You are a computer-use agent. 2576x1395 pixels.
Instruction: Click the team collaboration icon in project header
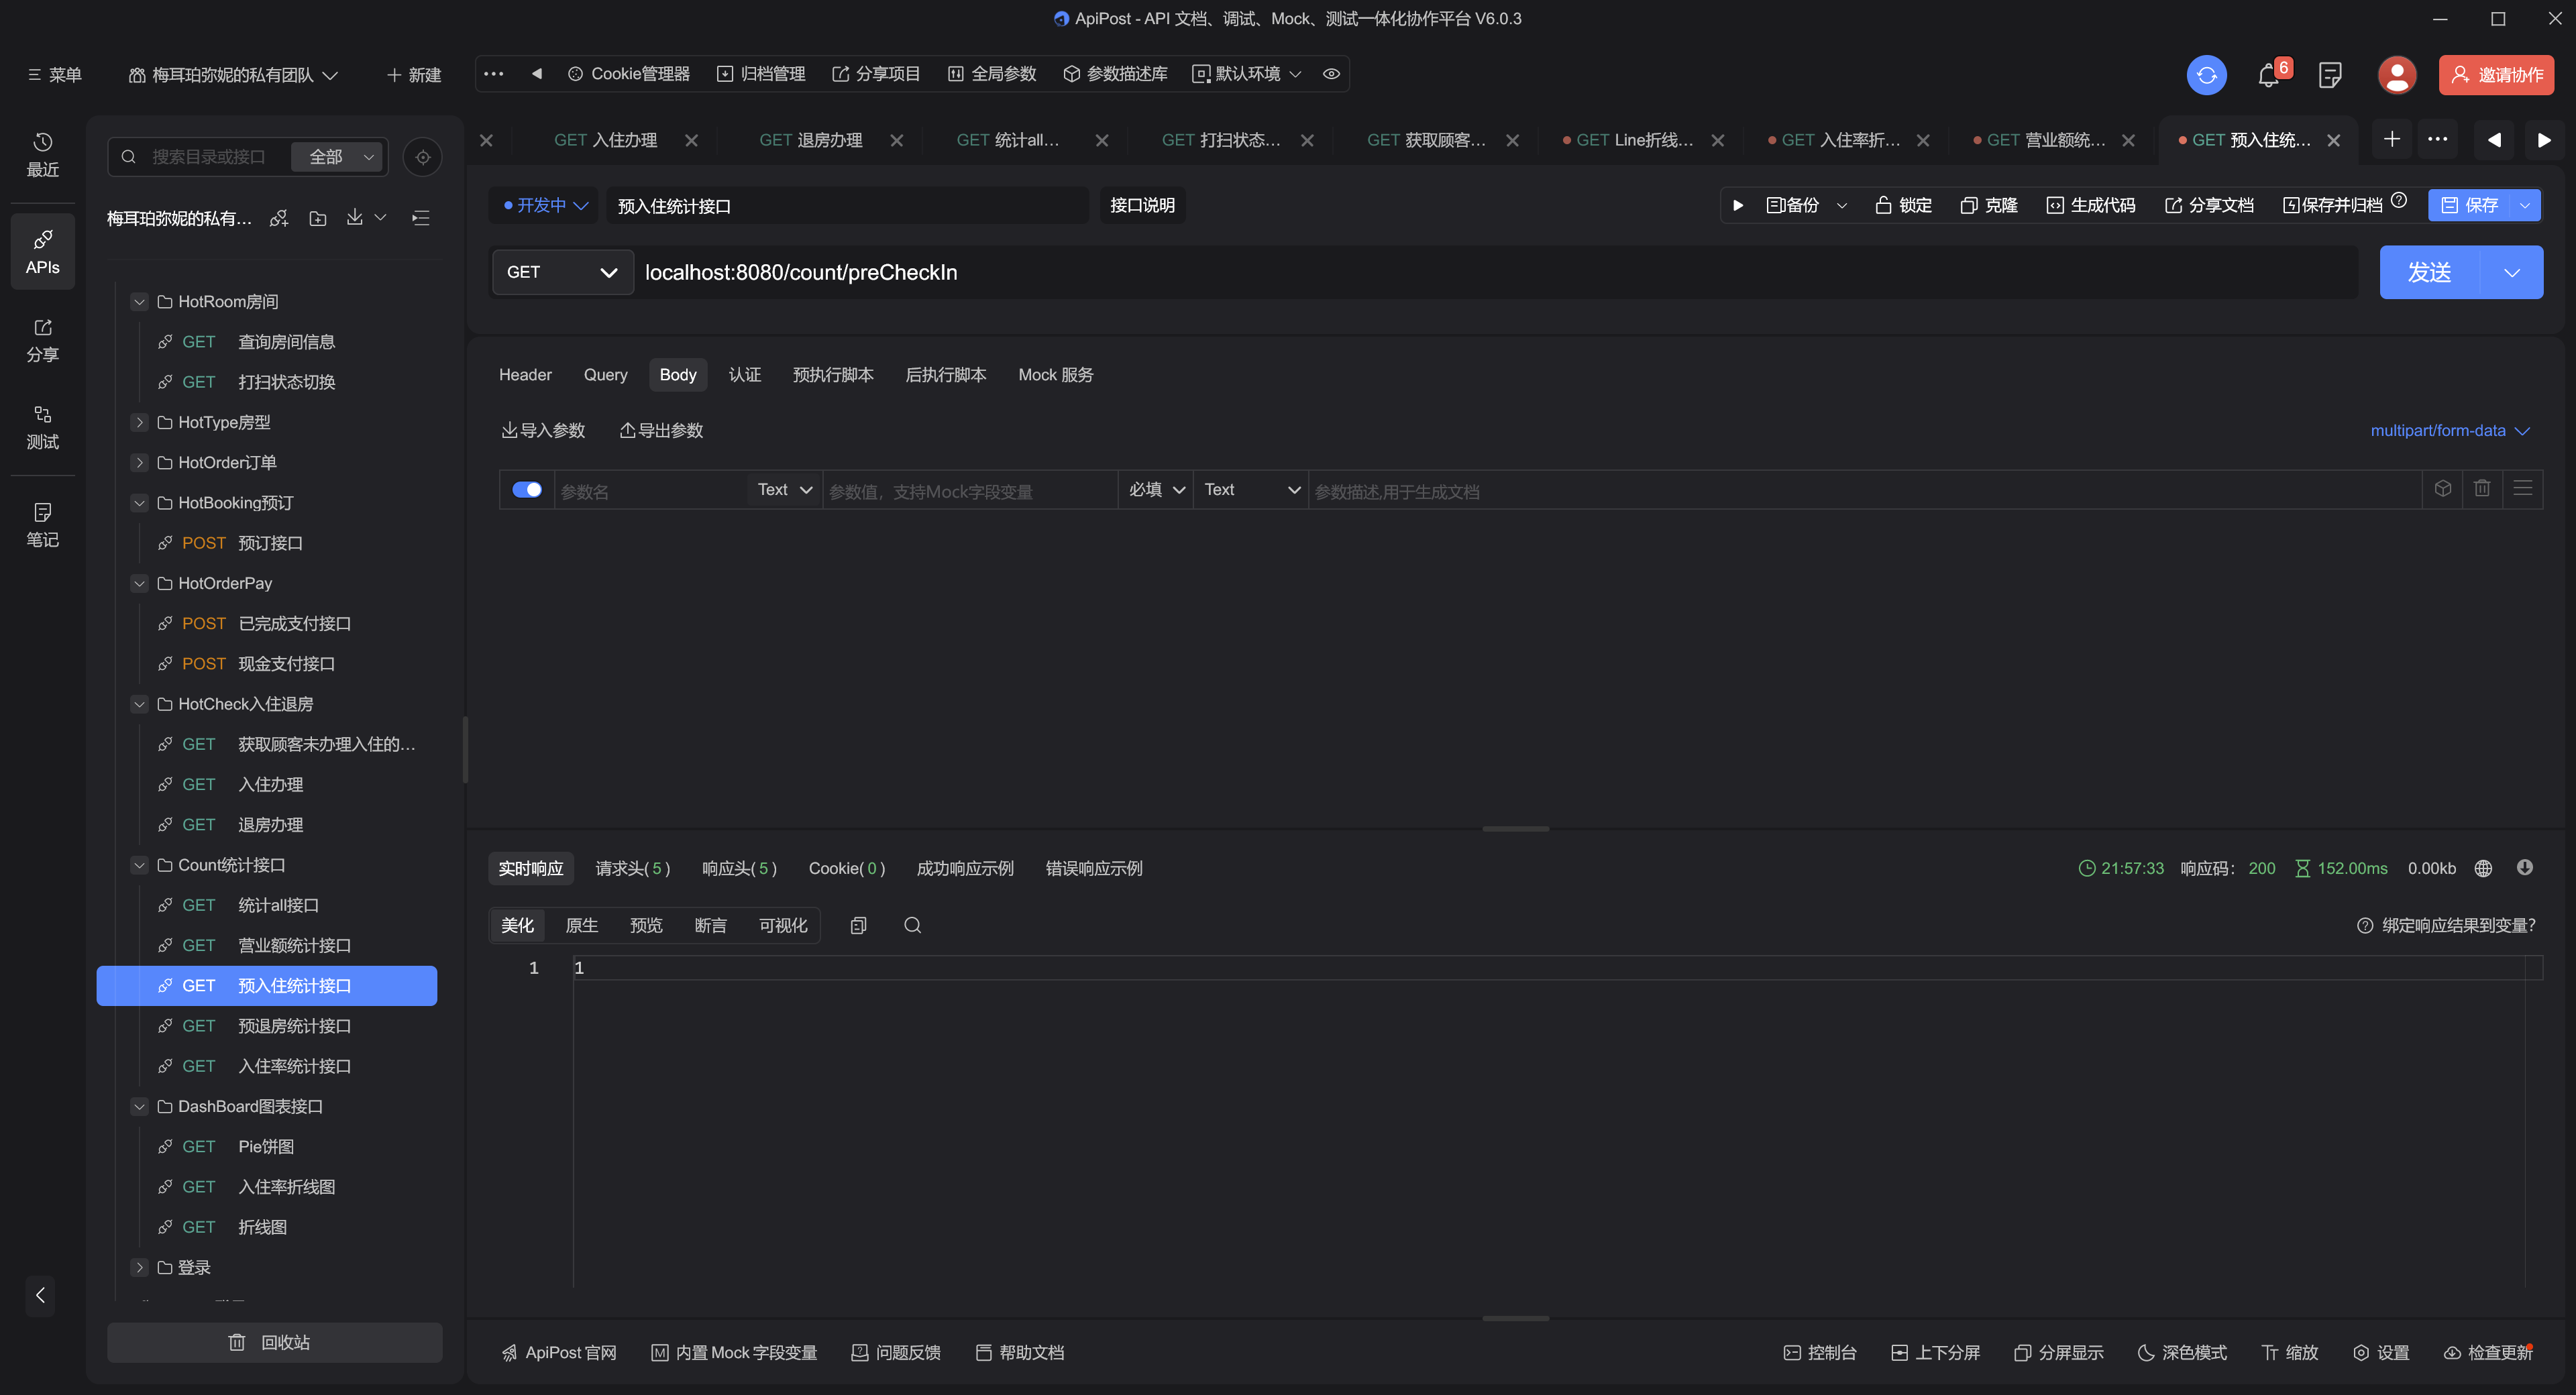tap(279, 218)
